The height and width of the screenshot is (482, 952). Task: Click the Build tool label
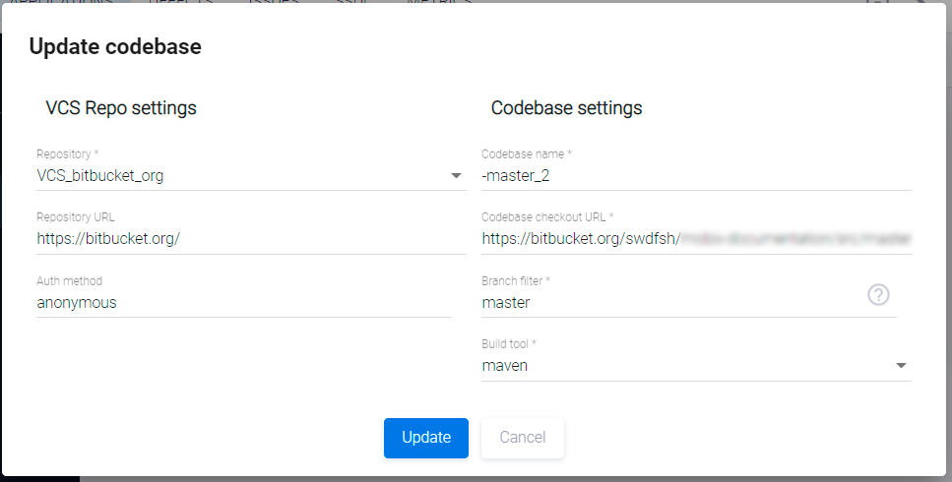[x=508, y=344]
